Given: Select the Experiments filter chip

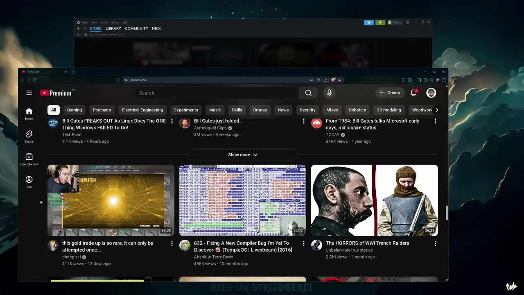Looking at the screenshot, I should (186, 110).
